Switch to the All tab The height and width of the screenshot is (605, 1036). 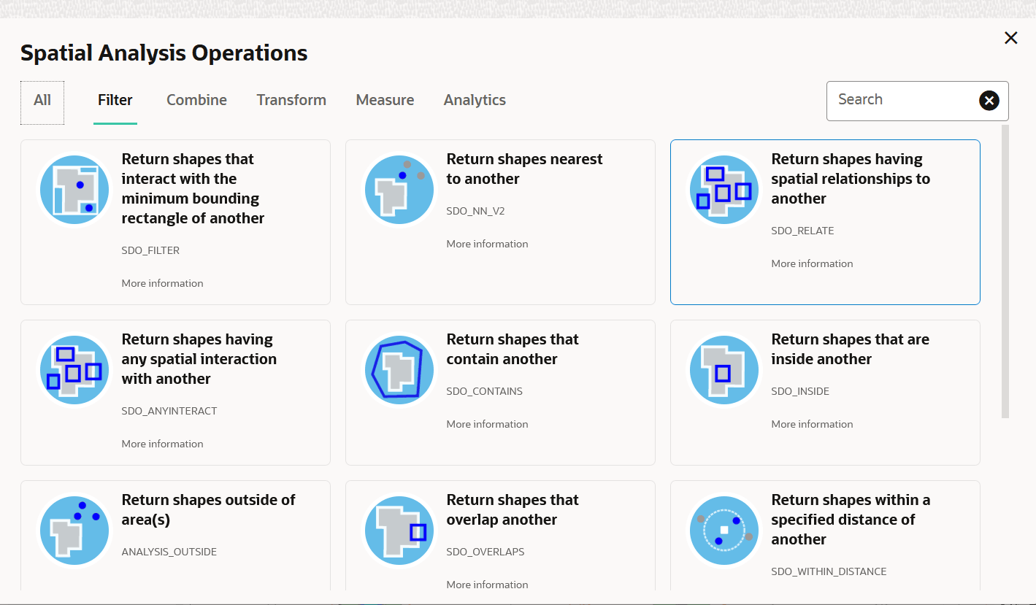42,100
